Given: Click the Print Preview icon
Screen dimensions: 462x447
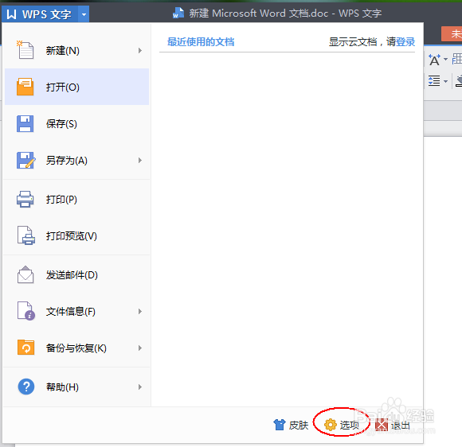Looking at the screenshot, I should tap(26, 235).
